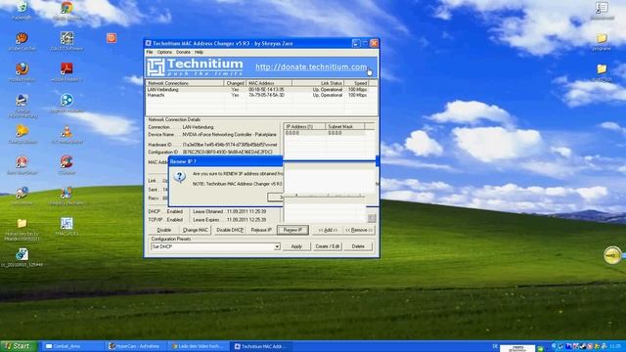626x352 pixels.
Task: Open the top-right desktop document icon
Action: (x=602, y=8)
